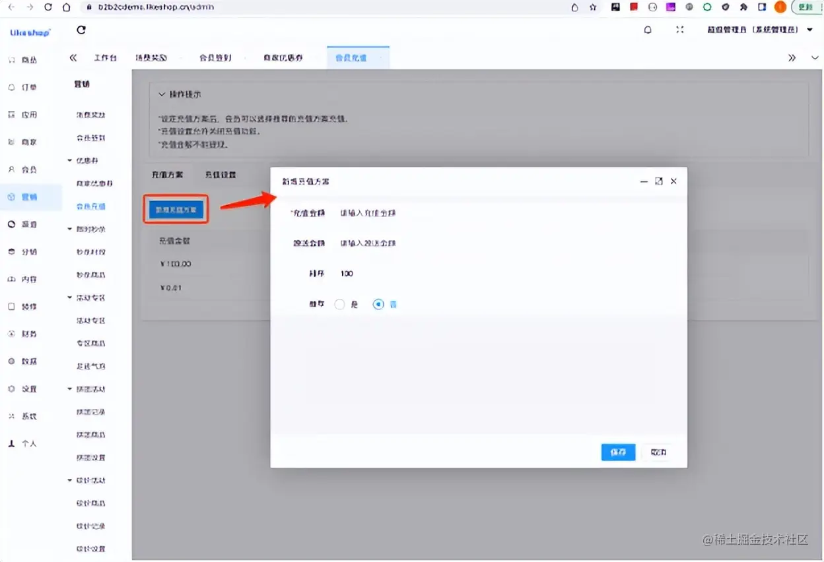824x562 pixels.
Task: Open 秒杀商品 in the marketing submenu
Action: coord(90,275)
